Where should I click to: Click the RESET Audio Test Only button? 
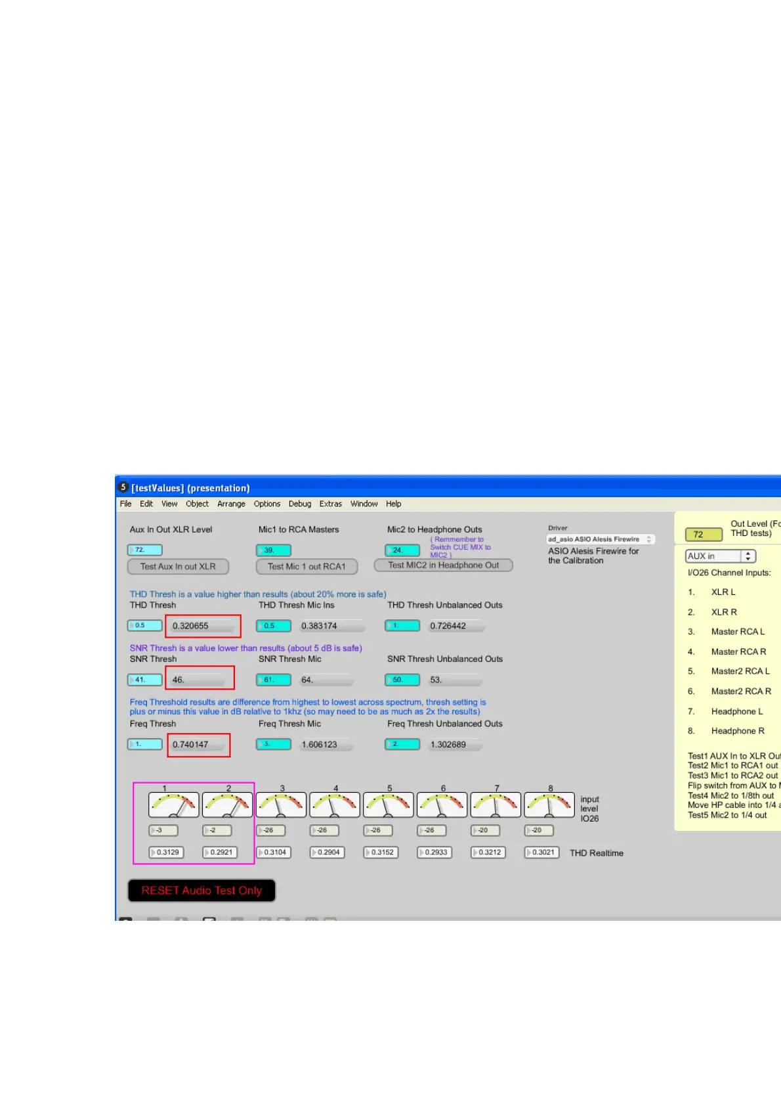(201, 891)
